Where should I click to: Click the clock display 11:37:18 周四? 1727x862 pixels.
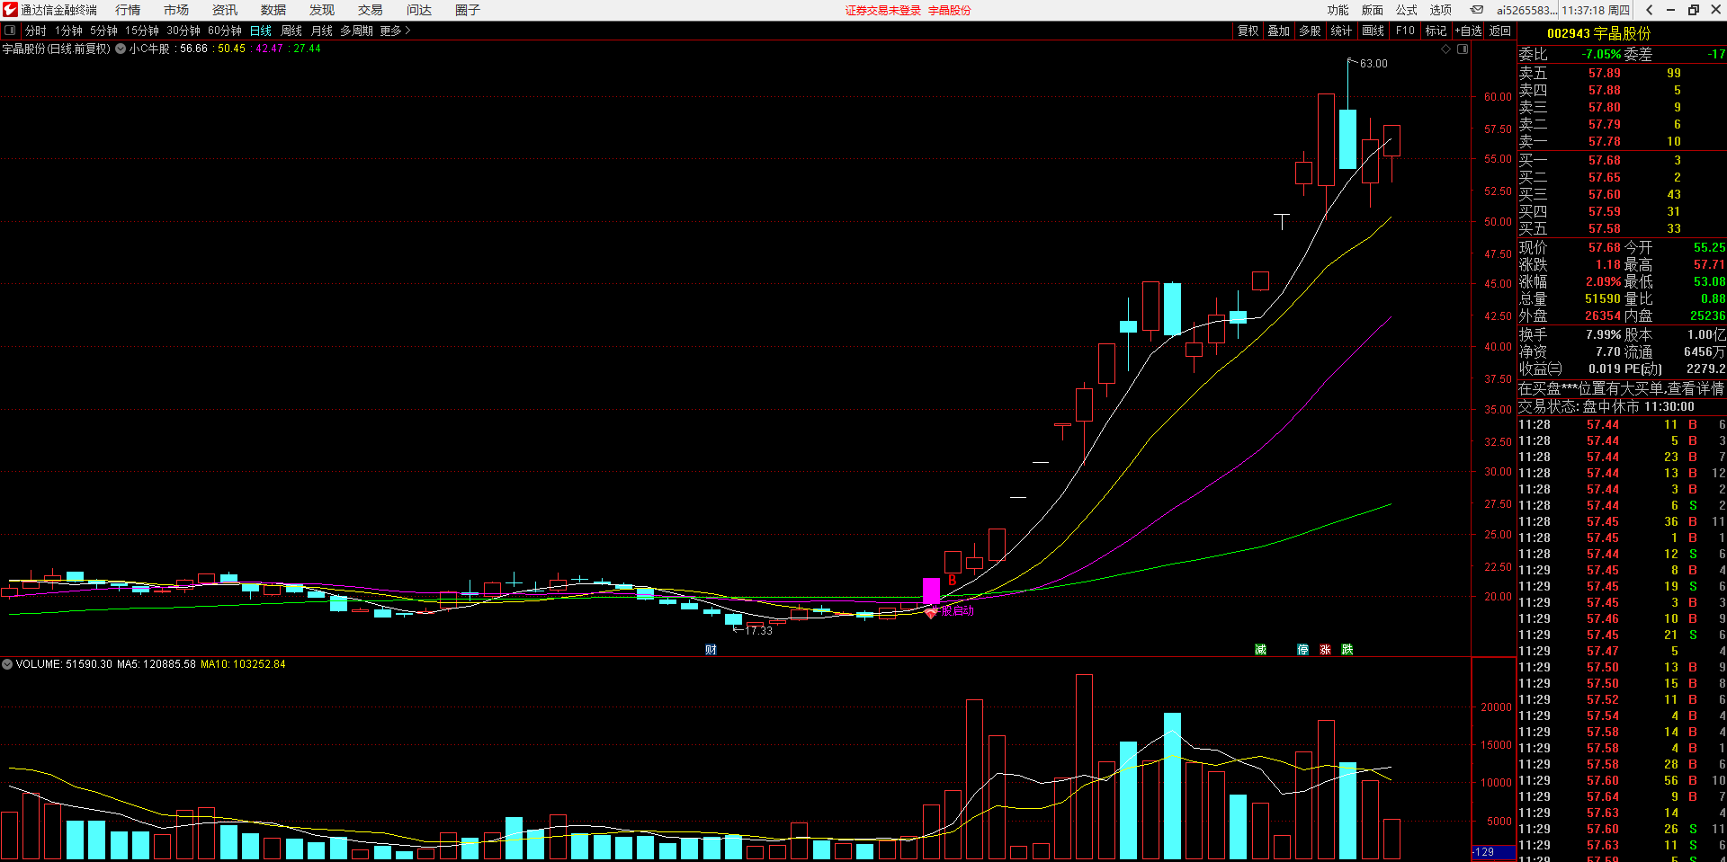click(1596, 10)
